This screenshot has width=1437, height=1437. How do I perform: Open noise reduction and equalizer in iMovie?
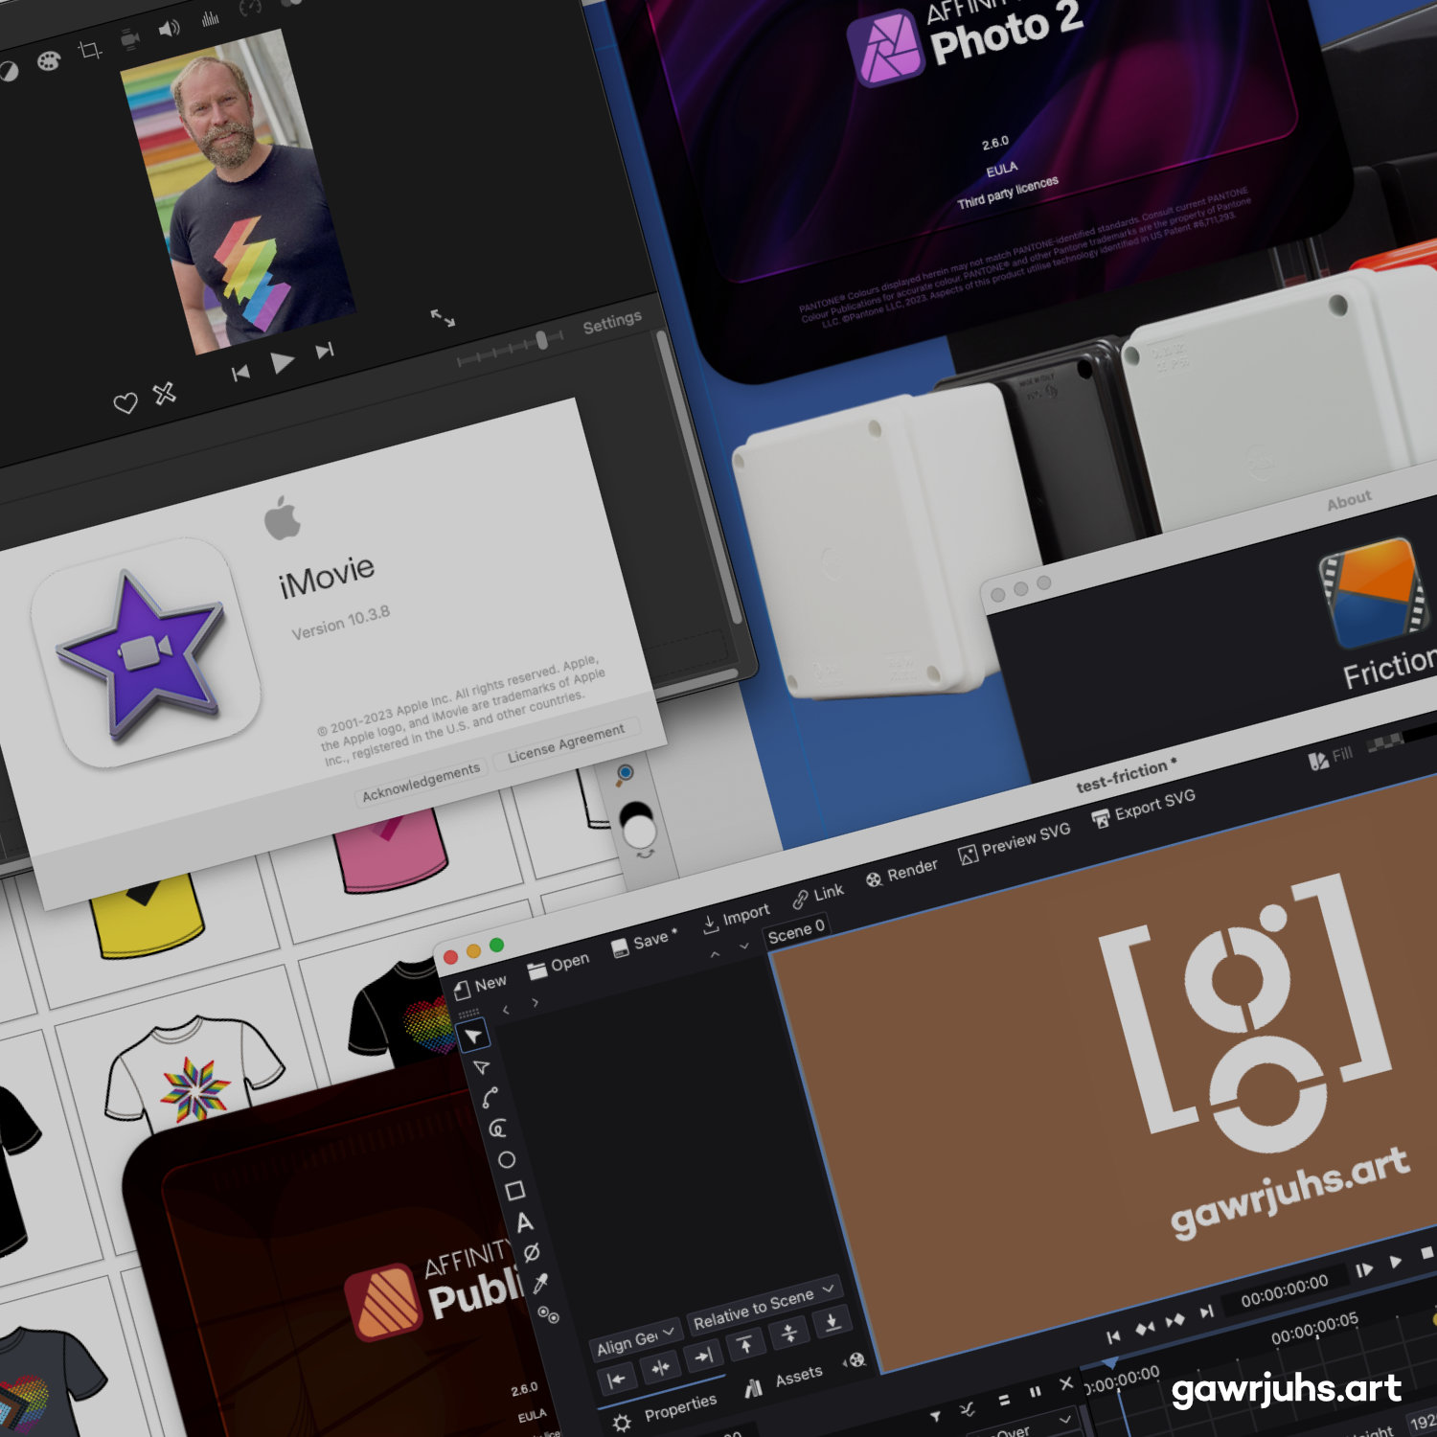210,18
